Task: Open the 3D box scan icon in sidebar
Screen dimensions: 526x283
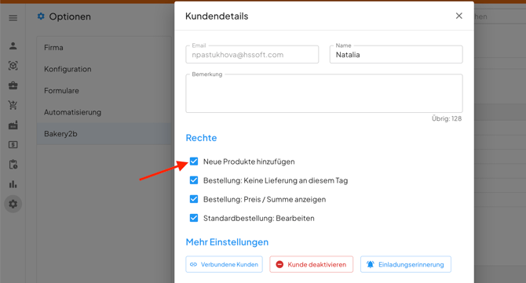Action: click(13, 66)
